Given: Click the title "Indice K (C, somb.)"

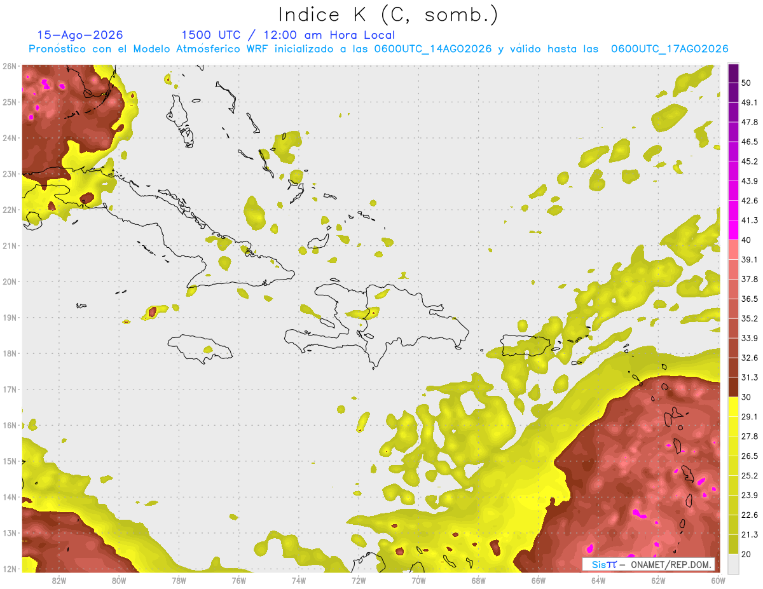Looking at the screenshot, I should click(x=388, y=15).
